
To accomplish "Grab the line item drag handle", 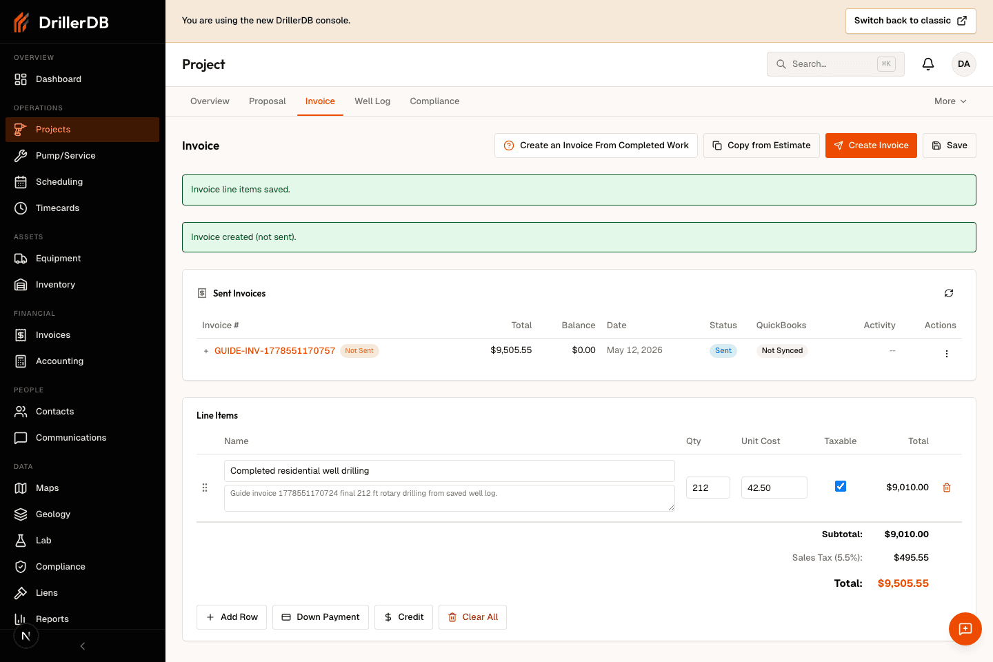I will click(205, 488).
